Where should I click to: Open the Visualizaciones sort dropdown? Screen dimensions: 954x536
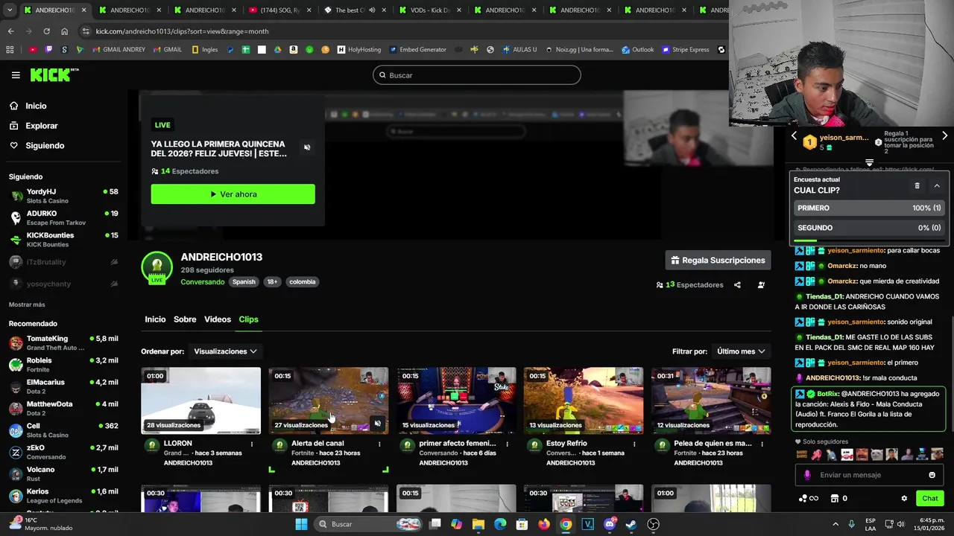point(225,351)
